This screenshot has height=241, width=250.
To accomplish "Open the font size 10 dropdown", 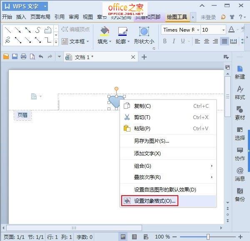I will click(x=223, y=30).
